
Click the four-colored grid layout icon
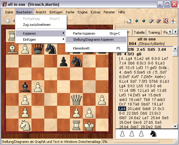point(173,21)
